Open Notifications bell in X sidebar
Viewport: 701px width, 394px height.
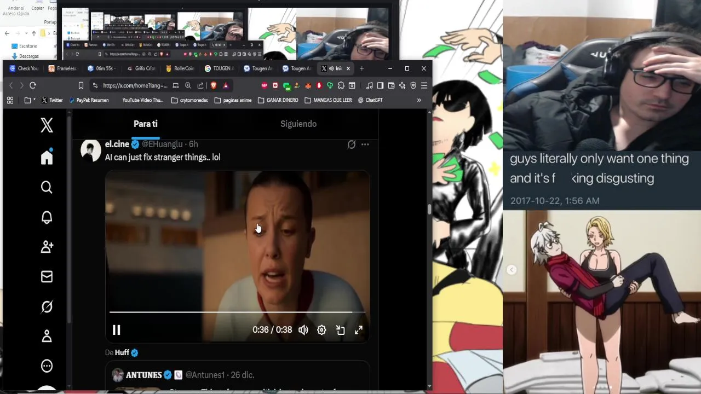(x=47, y=217)
